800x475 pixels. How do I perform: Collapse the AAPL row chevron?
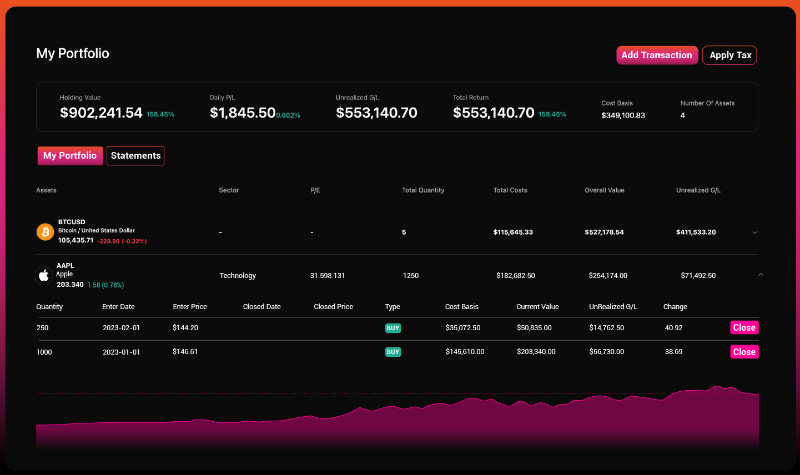pyautogui.click(x=761, y=275)
